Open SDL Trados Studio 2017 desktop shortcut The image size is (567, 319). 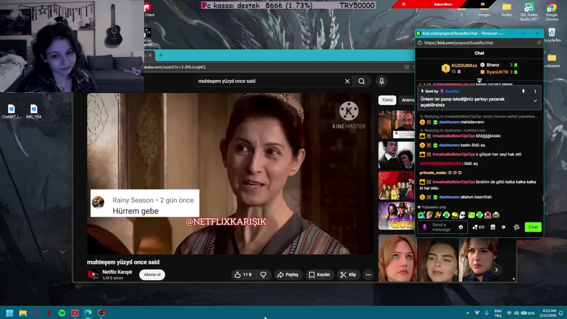pyautogui.click(x=529, y=12)
